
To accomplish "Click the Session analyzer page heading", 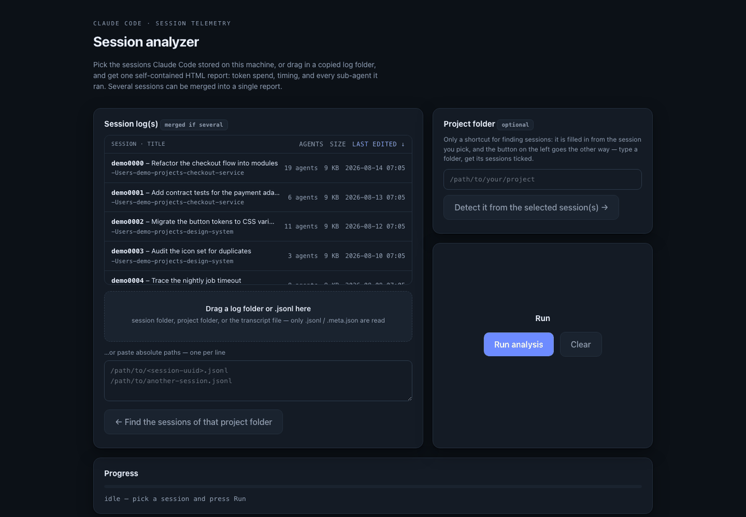I will tap(146, 42).
